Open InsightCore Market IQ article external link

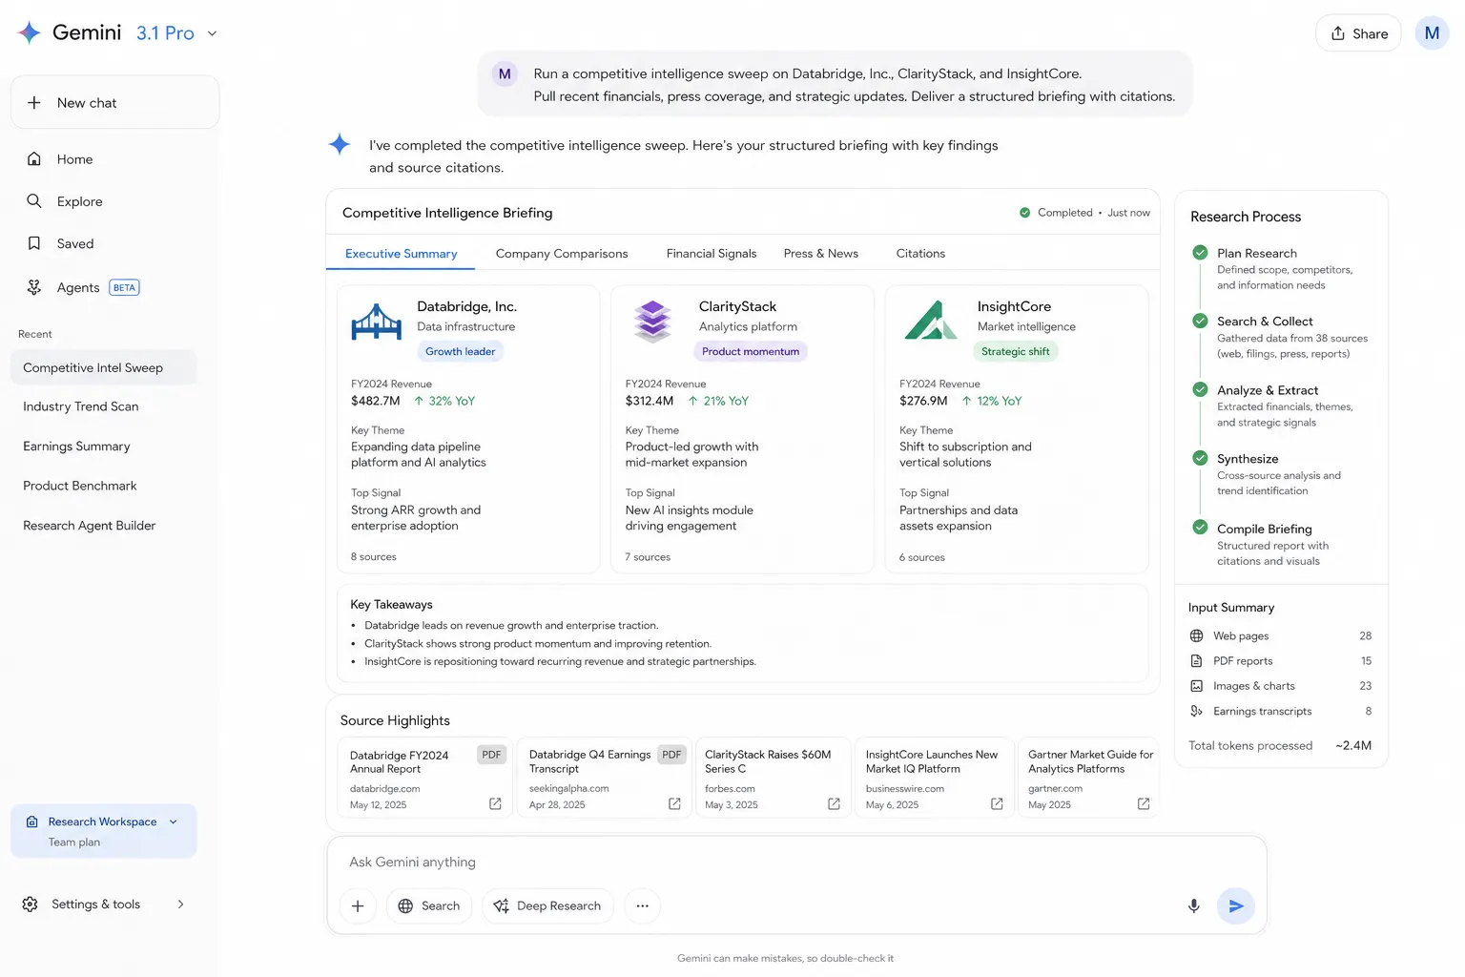coord(997,804)
